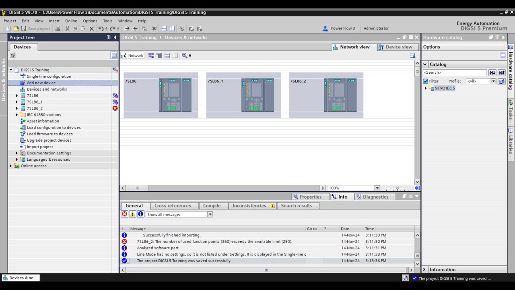
Task: Click the profile settings icon next to Profile
Action: [x=501, y=81]
